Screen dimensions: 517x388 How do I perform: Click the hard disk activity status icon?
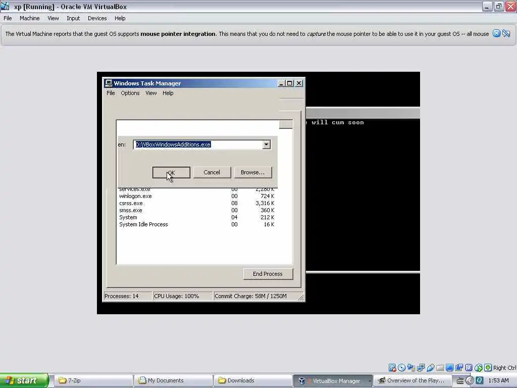pyautogui.click(x=392, y=368)
